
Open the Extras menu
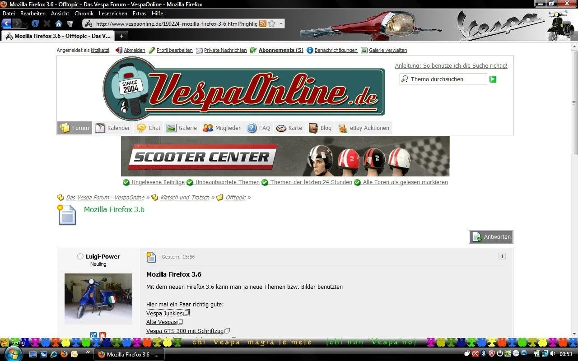point(140,14)
